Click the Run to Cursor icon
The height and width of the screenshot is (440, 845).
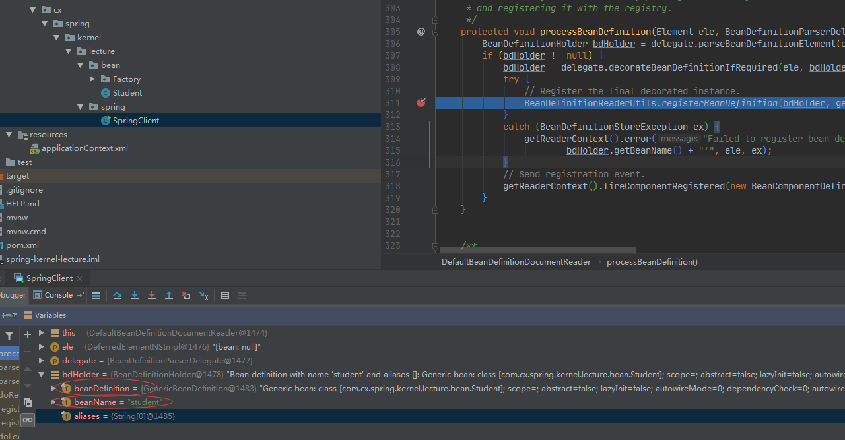pos(203,296)
